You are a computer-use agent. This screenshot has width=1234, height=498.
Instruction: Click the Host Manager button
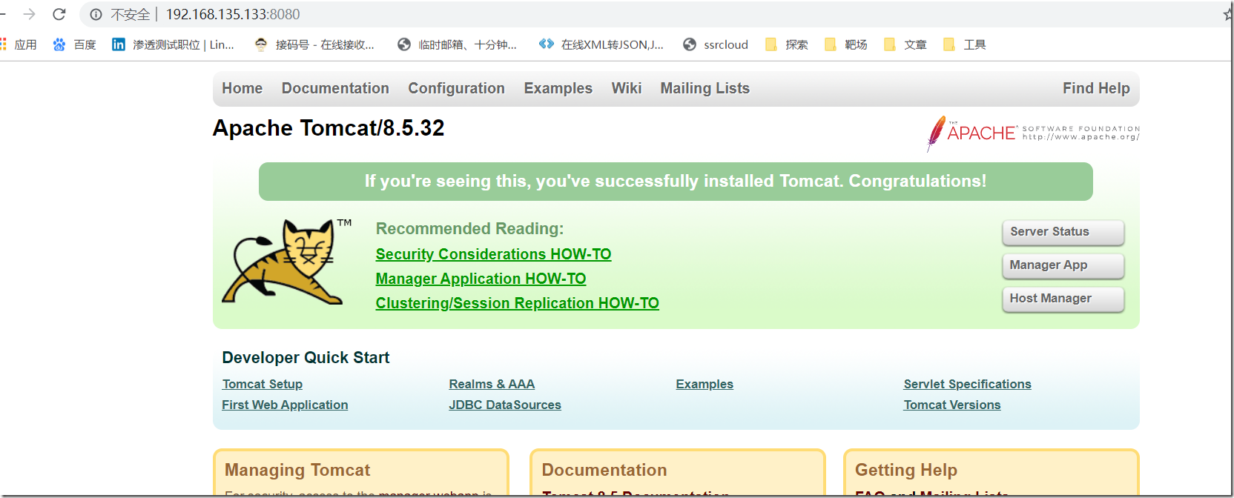1063,299
